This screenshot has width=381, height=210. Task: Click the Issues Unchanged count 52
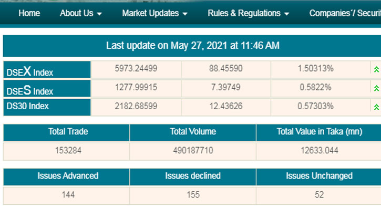tap(319, 195)
